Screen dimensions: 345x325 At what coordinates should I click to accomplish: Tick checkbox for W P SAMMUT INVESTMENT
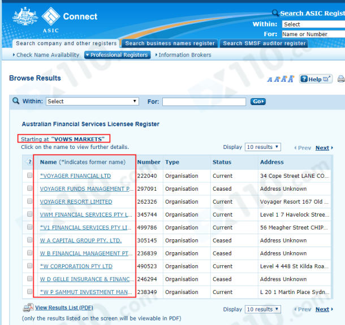pos(29,291)
